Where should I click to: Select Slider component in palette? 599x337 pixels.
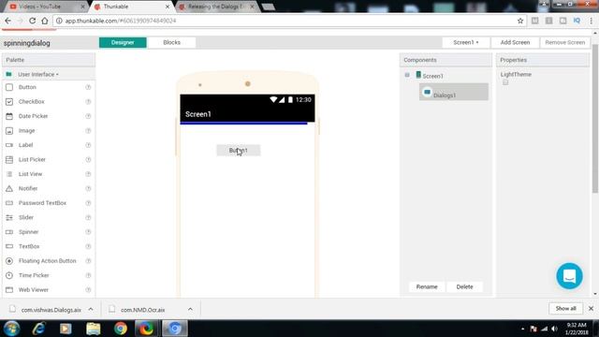click(x=26, y=217)
